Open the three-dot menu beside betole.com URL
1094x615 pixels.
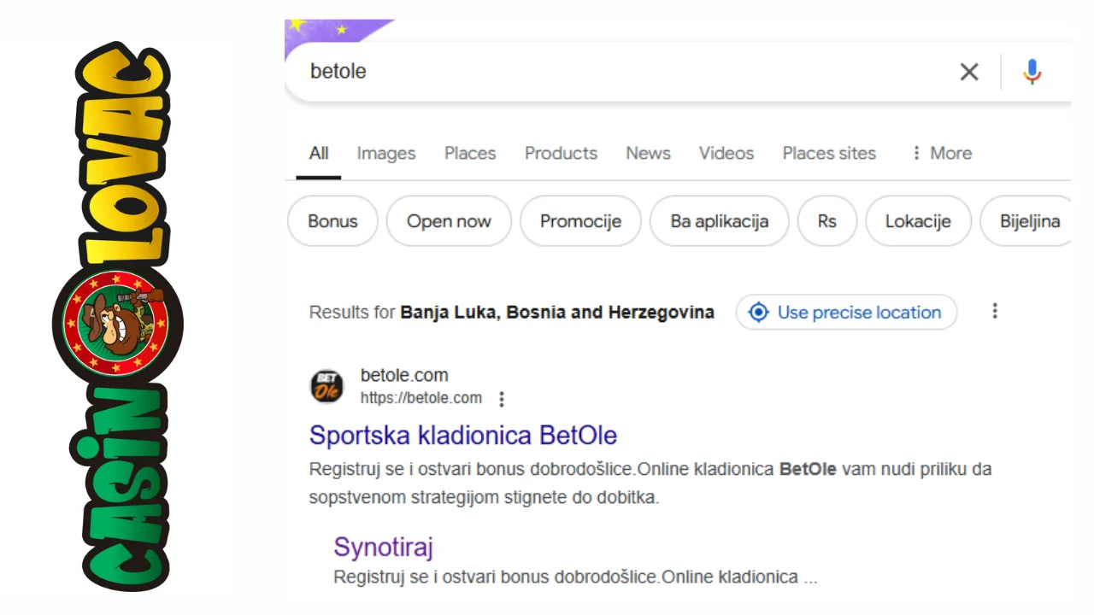click(502, 399)
